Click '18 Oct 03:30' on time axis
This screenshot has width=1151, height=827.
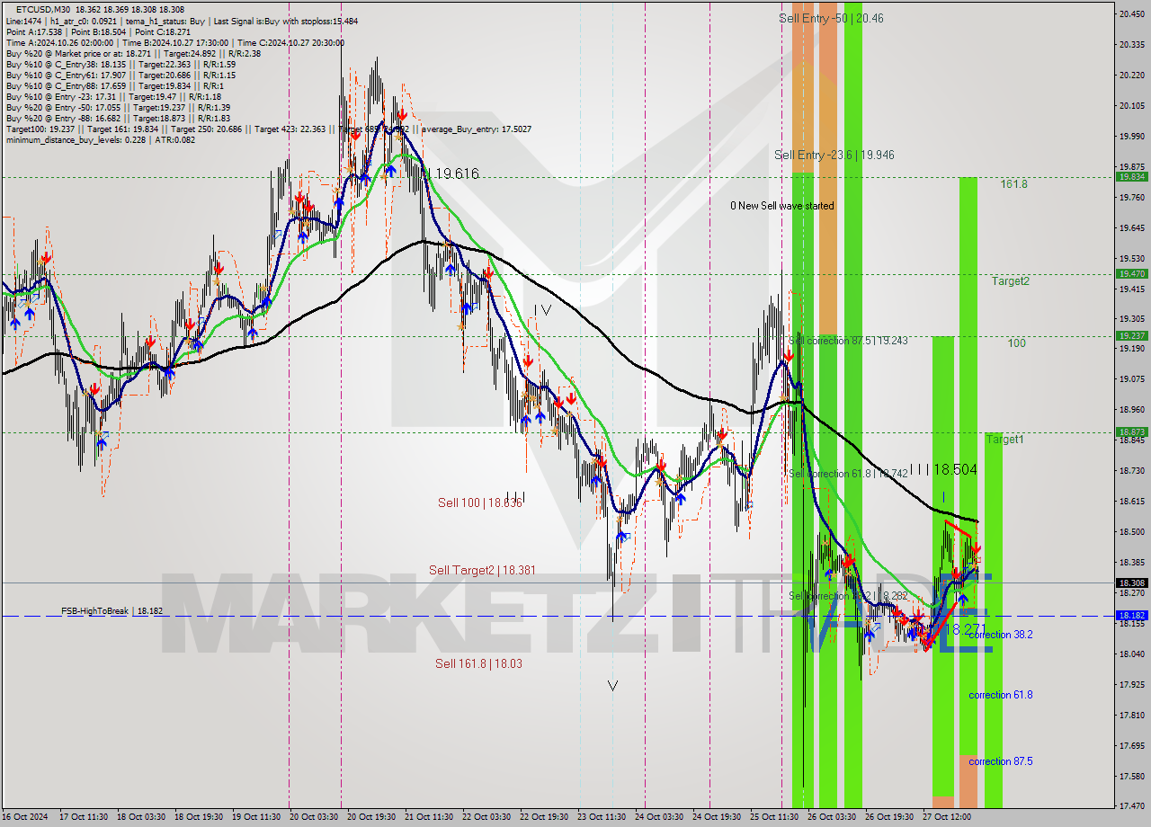coord(140,817)
